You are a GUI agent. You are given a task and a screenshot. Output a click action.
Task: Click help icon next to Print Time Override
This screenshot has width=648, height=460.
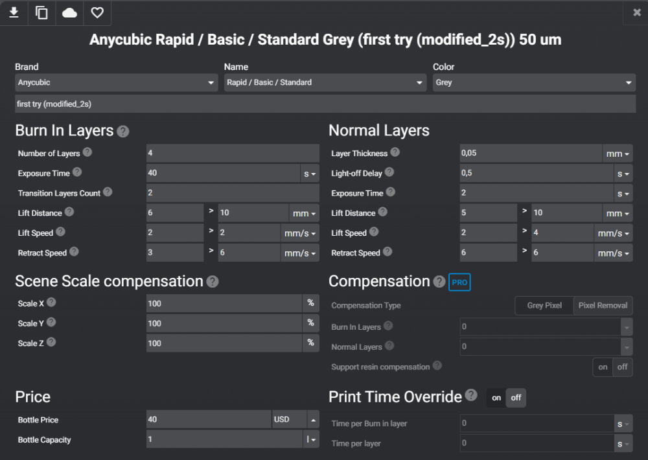(x=471, y=395)
